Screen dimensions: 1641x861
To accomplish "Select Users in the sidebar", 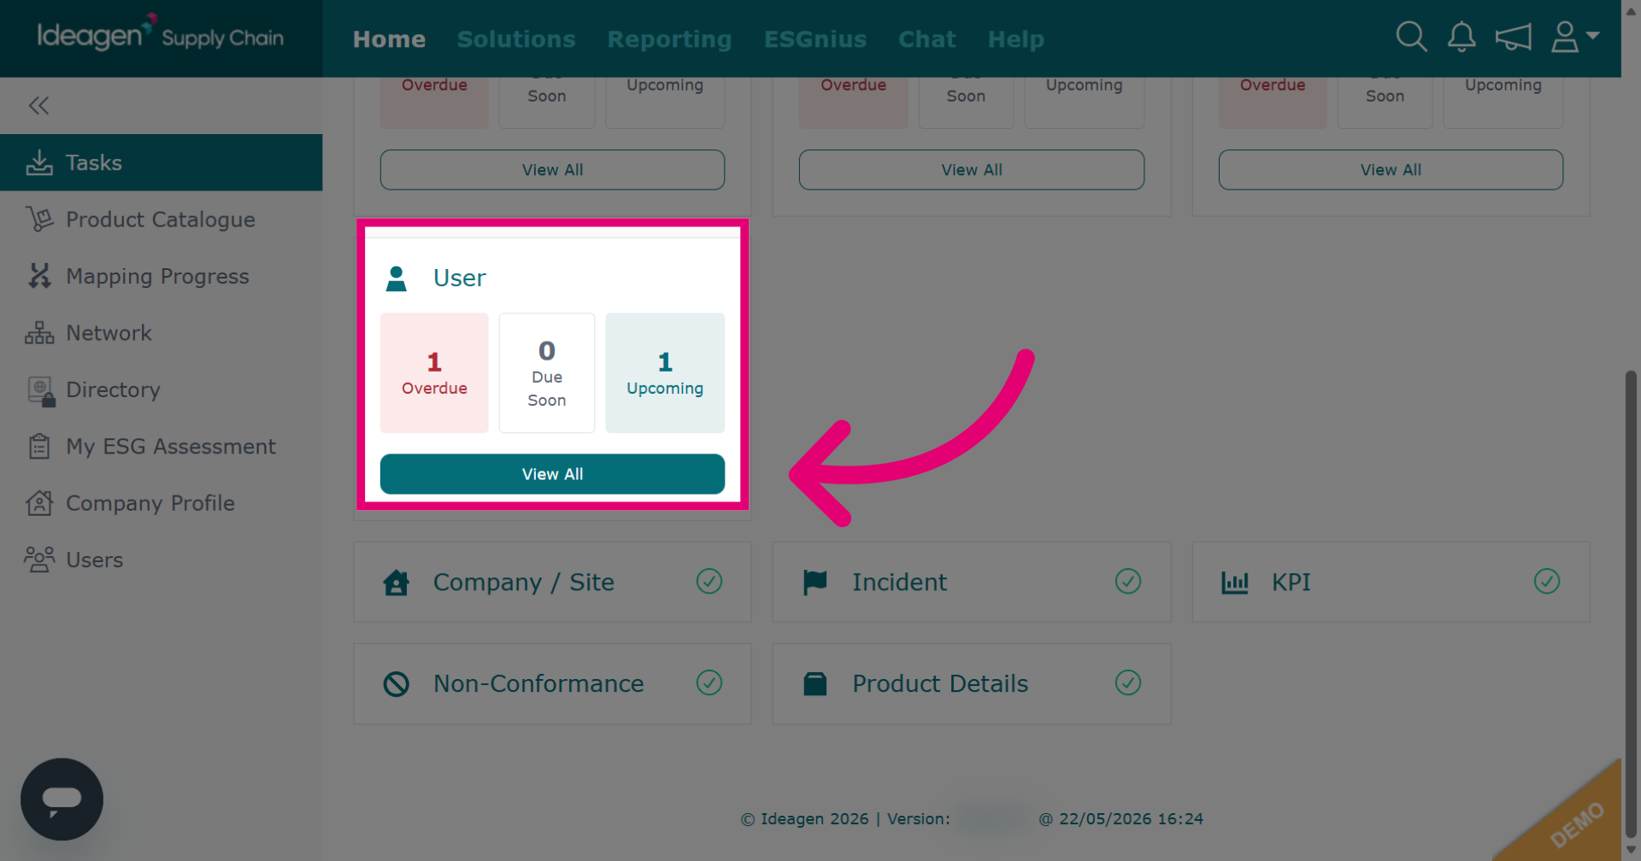I will pos(161,559).
